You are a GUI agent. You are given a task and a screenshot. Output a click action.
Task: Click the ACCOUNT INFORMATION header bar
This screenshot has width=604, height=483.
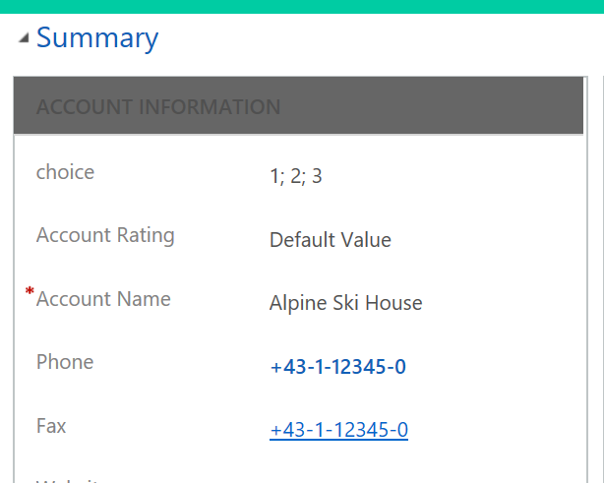[157, 106]
